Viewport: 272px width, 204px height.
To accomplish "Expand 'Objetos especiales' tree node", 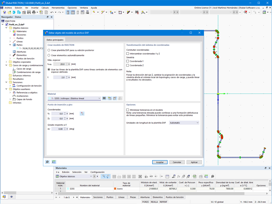I will click(x=6, y=62).
